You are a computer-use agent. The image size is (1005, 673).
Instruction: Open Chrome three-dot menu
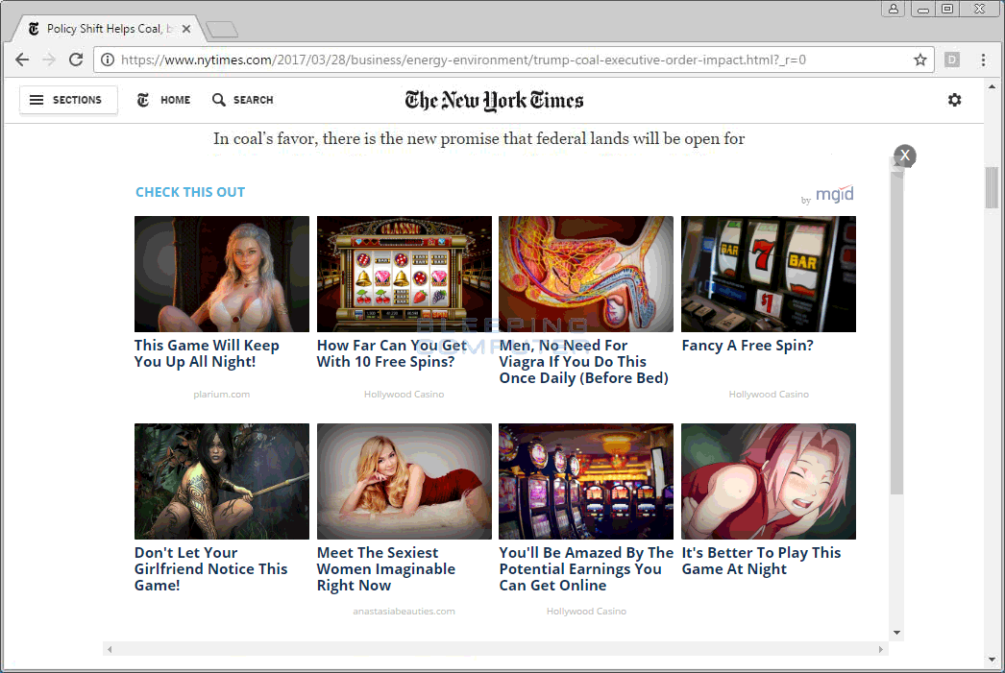pyautogui.click(x=983, y=60)
